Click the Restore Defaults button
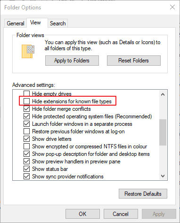This screenshot has height=223, width=180. [143, 194]
